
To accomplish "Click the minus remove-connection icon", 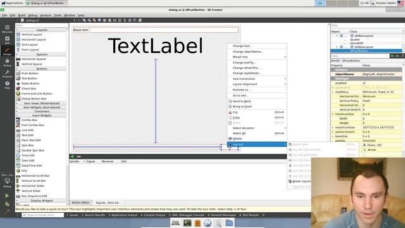I will 78,156.
